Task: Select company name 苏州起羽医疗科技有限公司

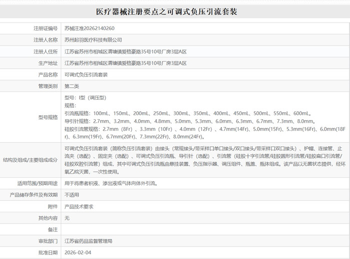Action: tap(93, 40)
